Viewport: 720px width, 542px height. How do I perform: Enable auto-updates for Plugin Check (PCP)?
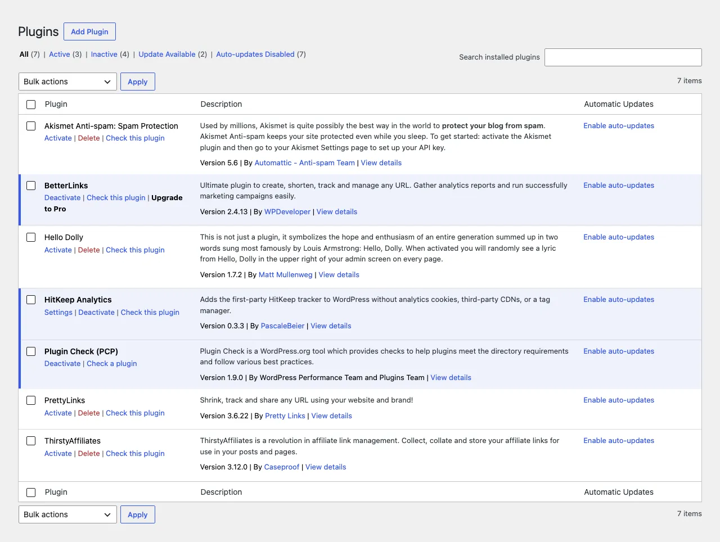click(619, 351)
